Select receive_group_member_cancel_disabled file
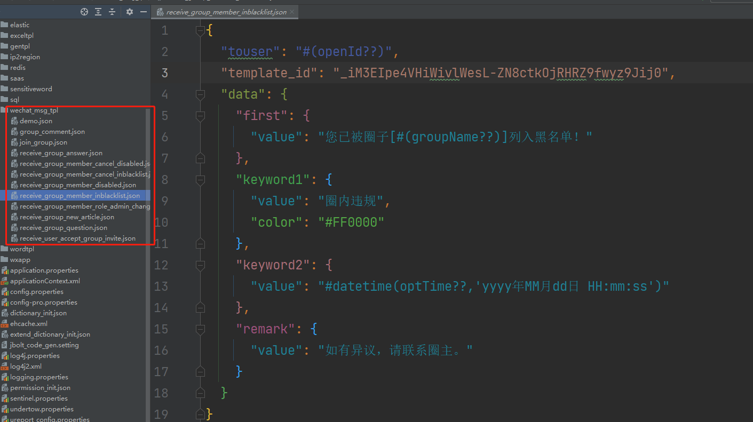The image size is (753, 422). click(x=85, y=164)
